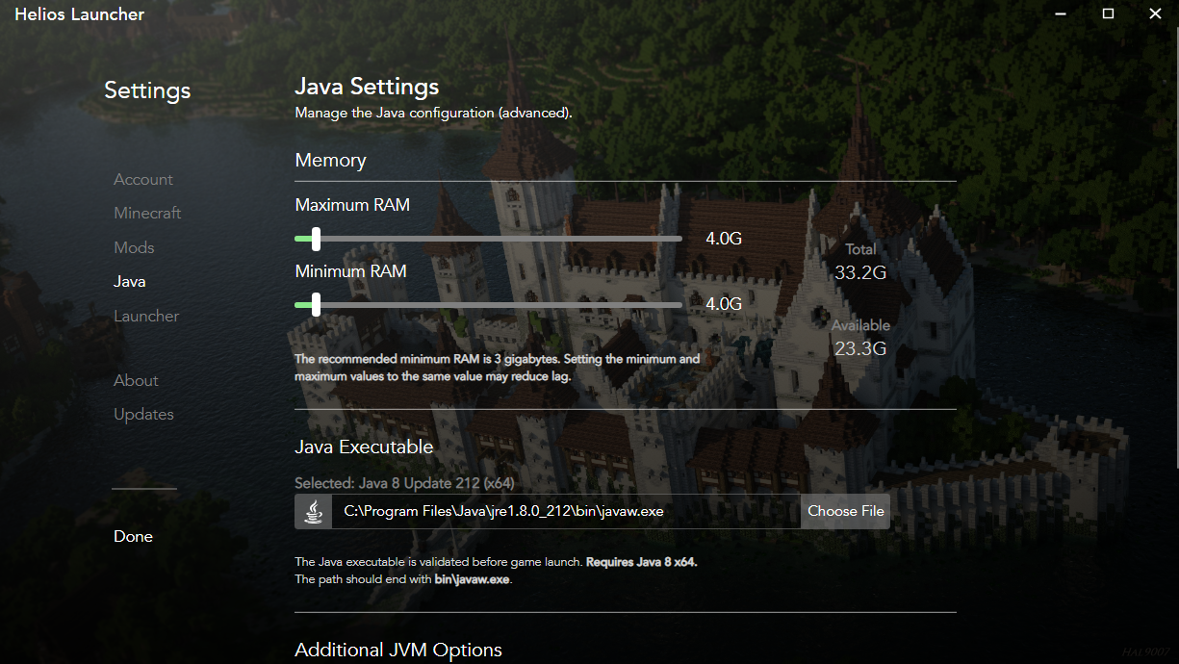This screenshot has height=664, width=1179.
Task: Maximize the Helios Launcher window
Action: (1108, 14)
